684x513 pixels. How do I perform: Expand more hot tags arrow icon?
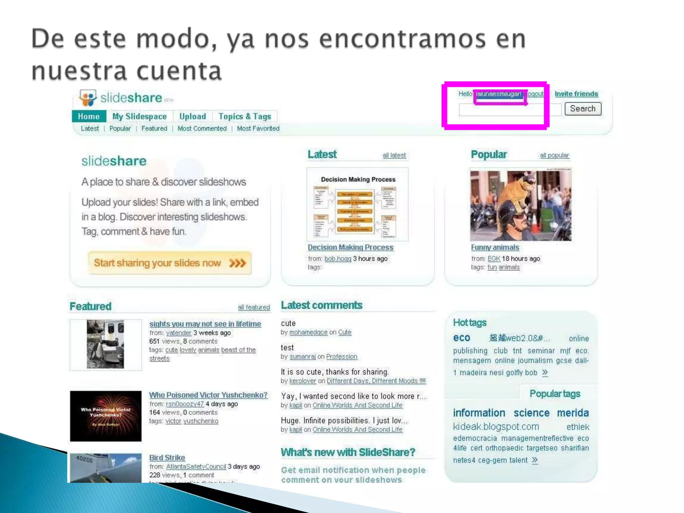(x=545, y=372)
